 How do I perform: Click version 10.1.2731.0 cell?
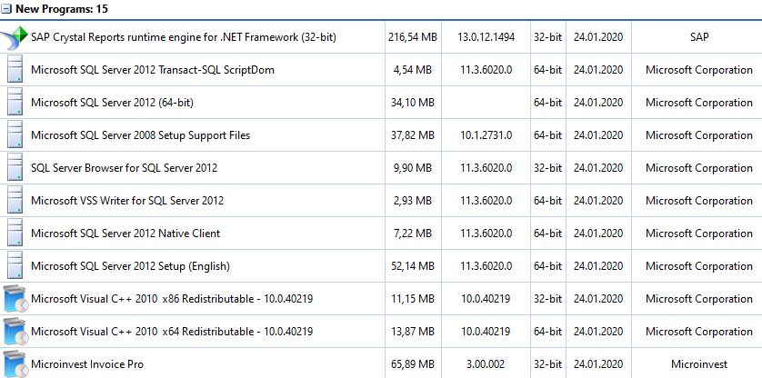tap(486, 135)
